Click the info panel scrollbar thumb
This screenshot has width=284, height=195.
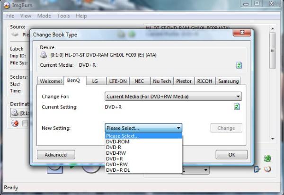pyautogui.click(x=273, y=51)
